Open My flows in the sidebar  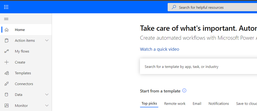point(26,52)
